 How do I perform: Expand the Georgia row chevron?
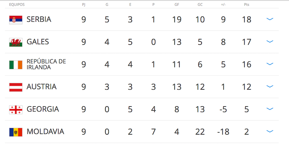tap(270, 109)
